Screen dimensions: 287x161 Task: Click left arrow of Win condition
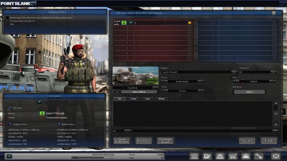coord(236,81)
